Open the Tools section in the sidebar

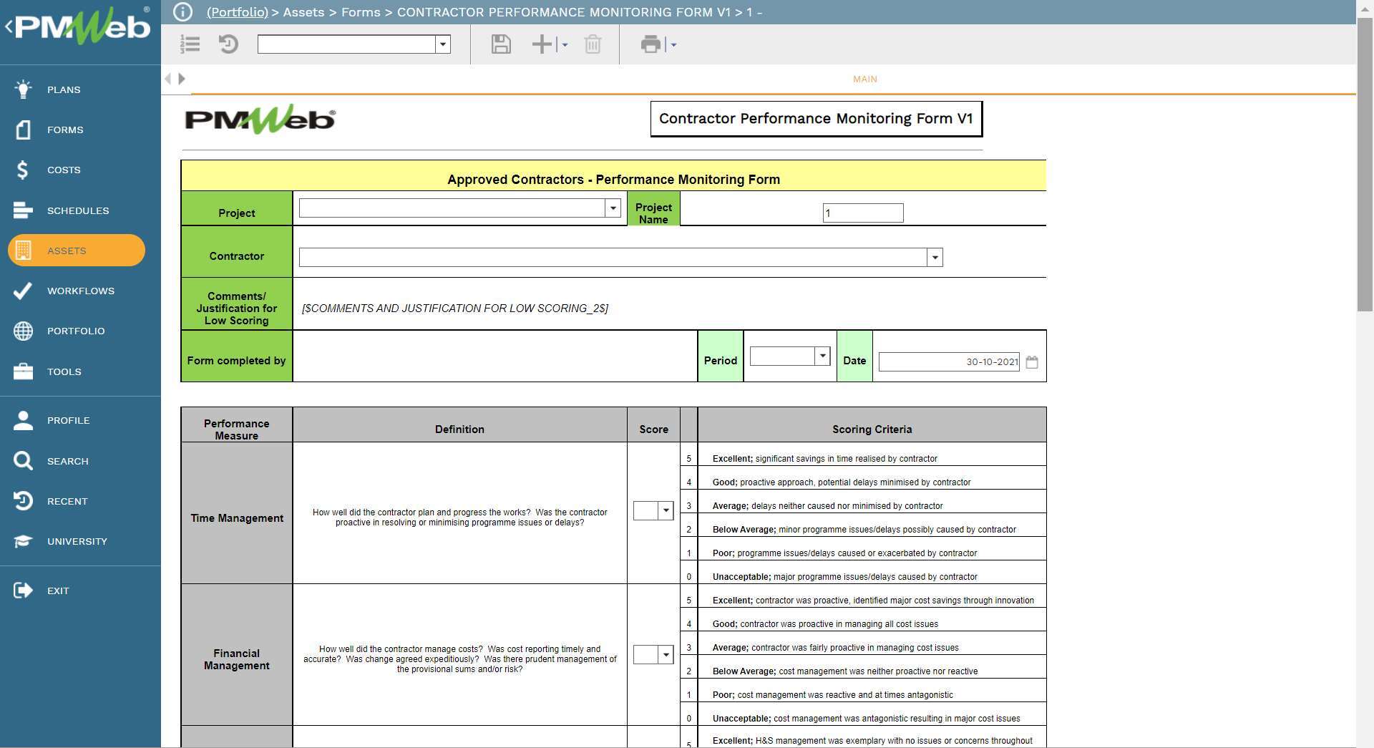(64, 371)
